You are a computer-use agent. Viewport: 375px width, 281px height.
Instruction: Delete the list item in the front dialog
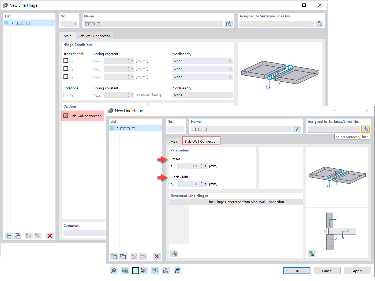pyautogui.click(x=157, y=256)
